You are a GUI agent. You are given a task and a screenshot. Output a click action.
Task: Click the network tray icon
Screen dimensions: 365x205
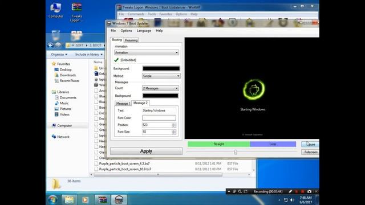pyautogui.click(x=286, y=200)
